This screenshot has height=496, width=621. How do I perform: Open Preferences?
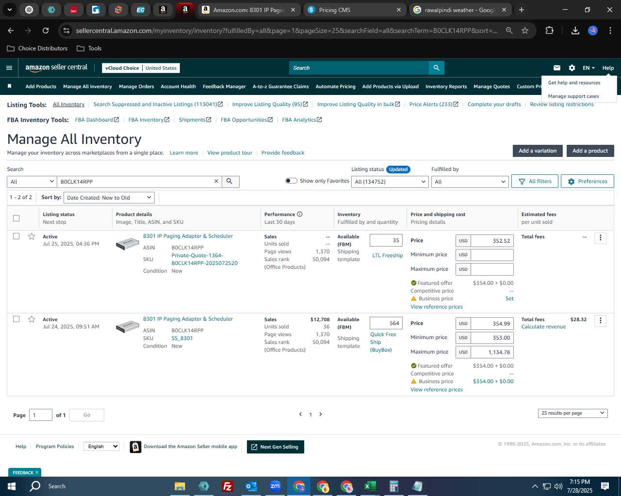tap(587, 181)
